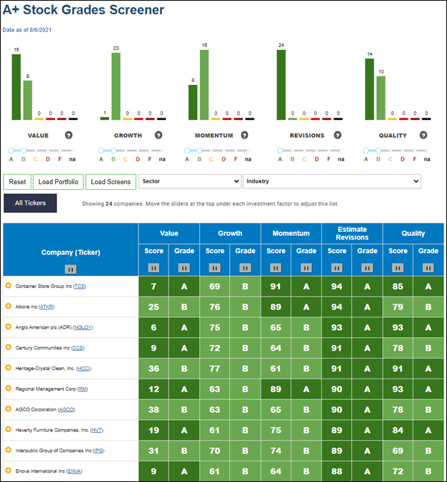Open the Industry dropdown
Viewport: 447px width, 482px height.
tap(332, 181)
